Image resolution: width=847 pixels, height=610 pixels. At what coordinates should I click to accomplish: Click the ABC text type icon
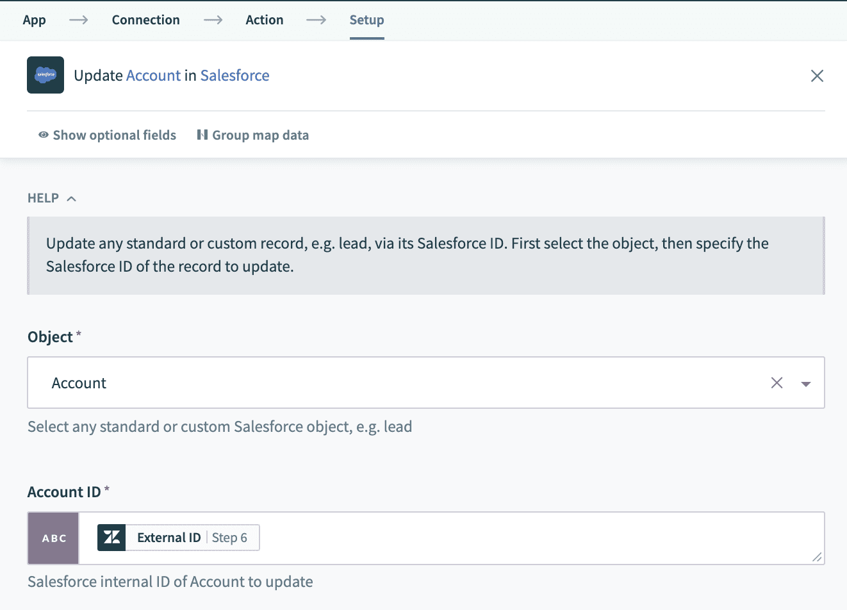click(x=54, y=538)
